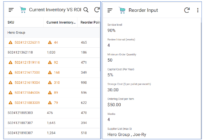Open SKU 5024121617300 link

27,73
